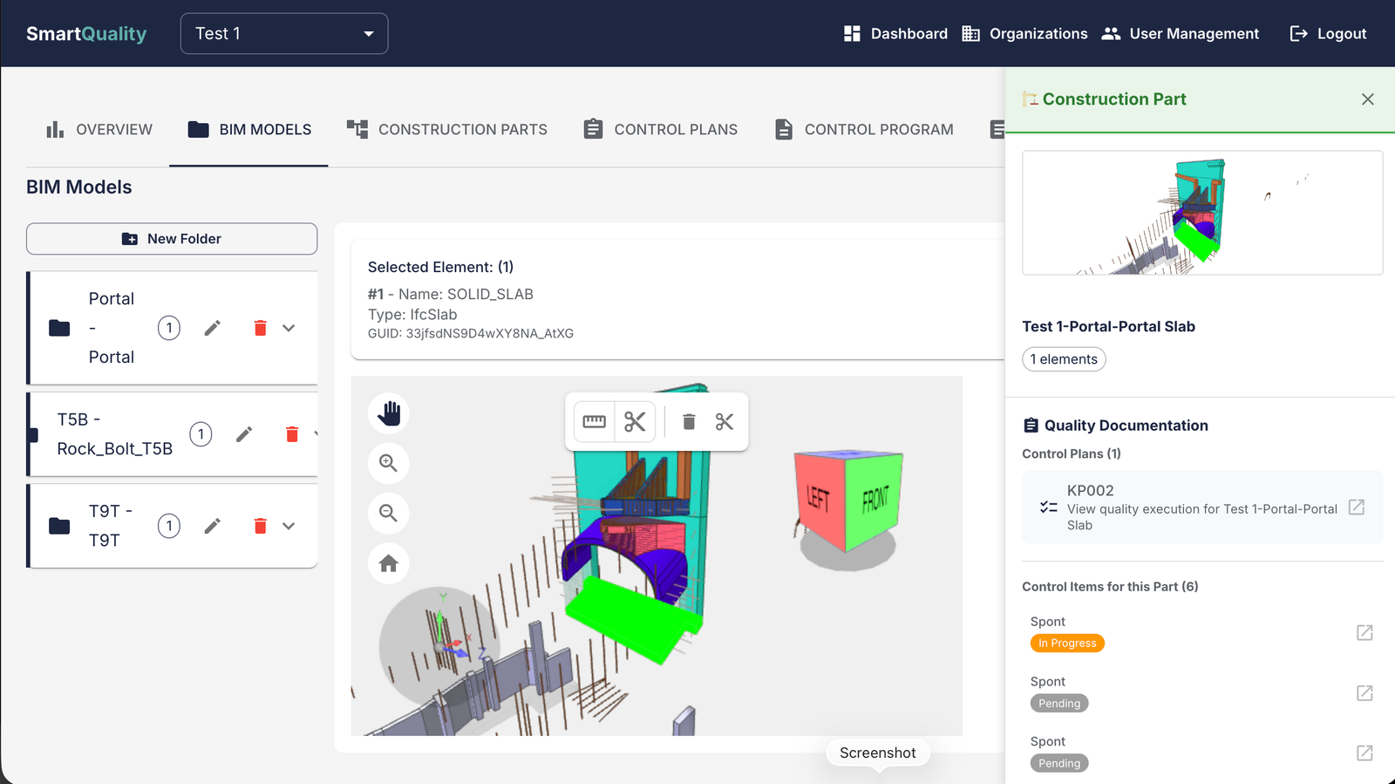Zoom in on the 3D model
1395x784 pixels.
pos(389,463)
